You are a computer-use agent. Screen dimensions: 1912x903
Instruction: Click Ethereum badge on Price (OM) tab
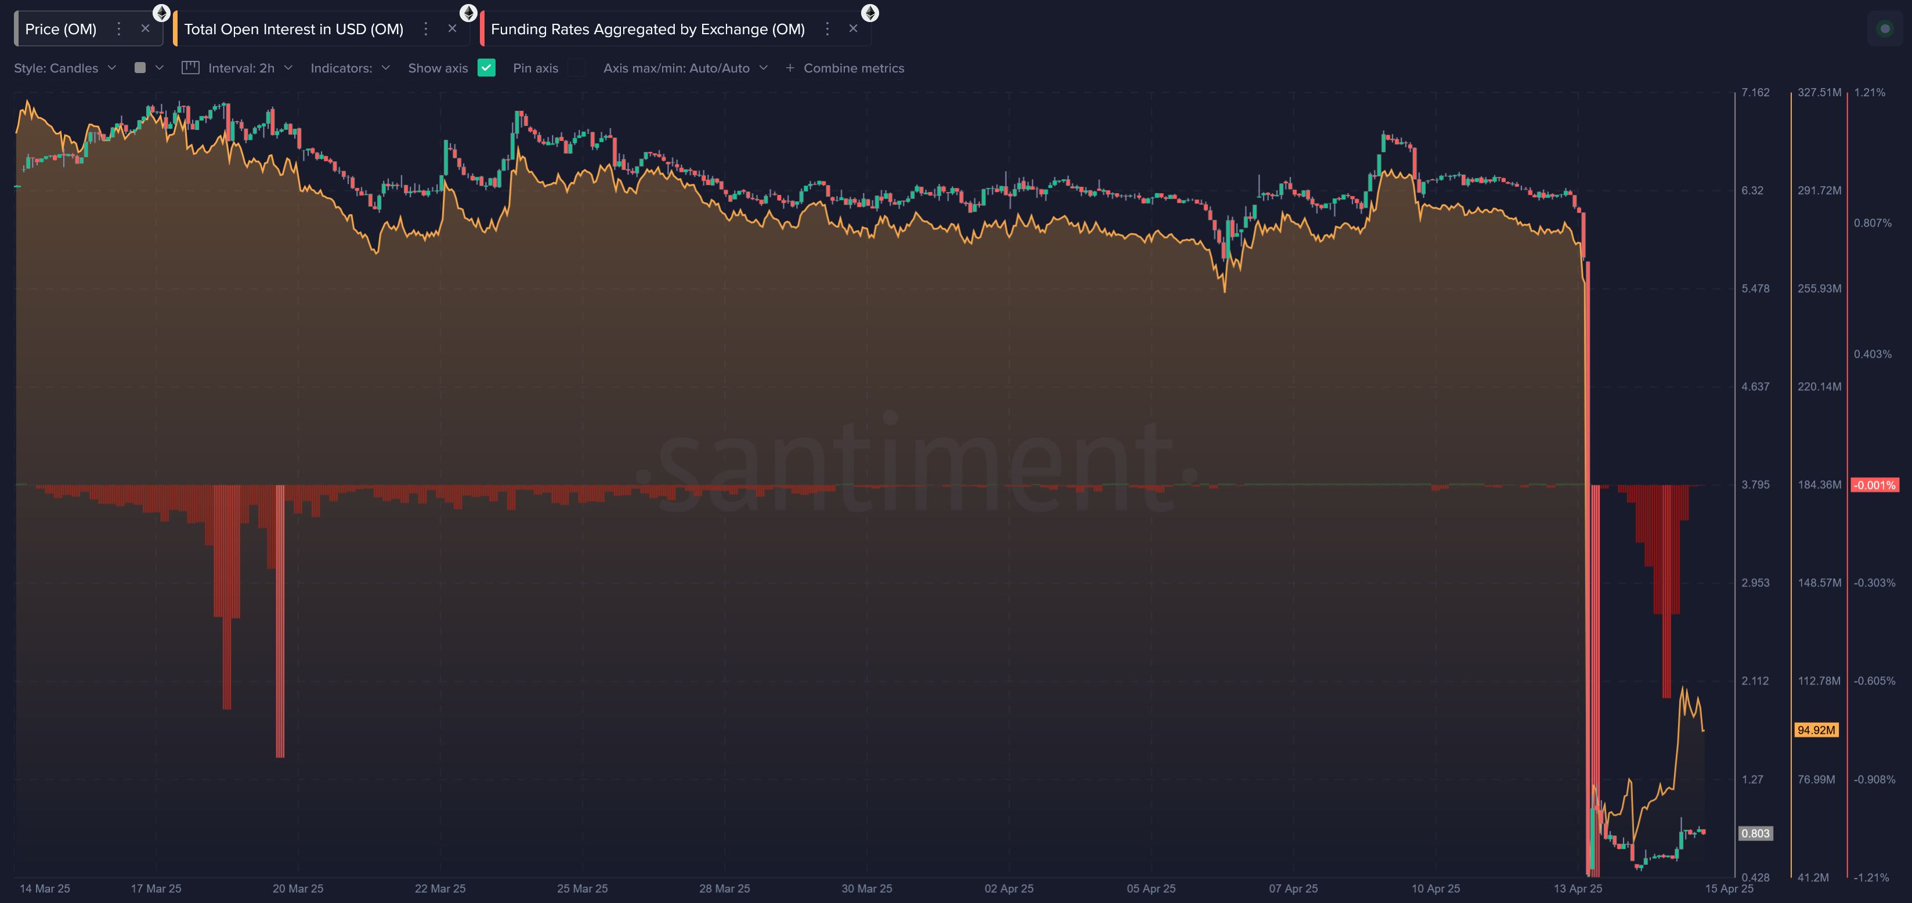point(161,13)
